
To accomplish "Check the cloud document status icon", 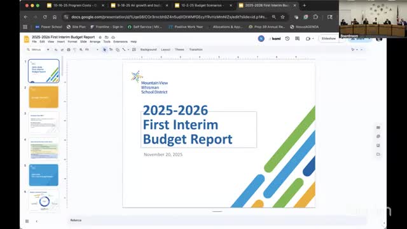I will 113,38.
